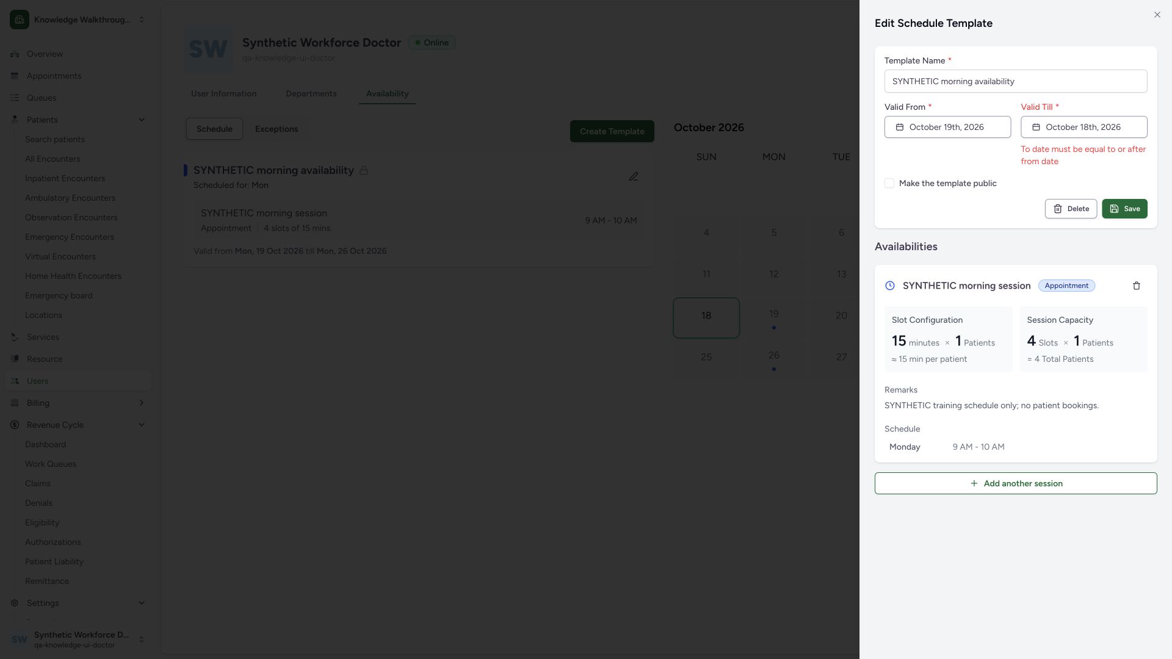
Task: Open Work Queues under Revenue Cycle
Action: (x=51, y=464)
